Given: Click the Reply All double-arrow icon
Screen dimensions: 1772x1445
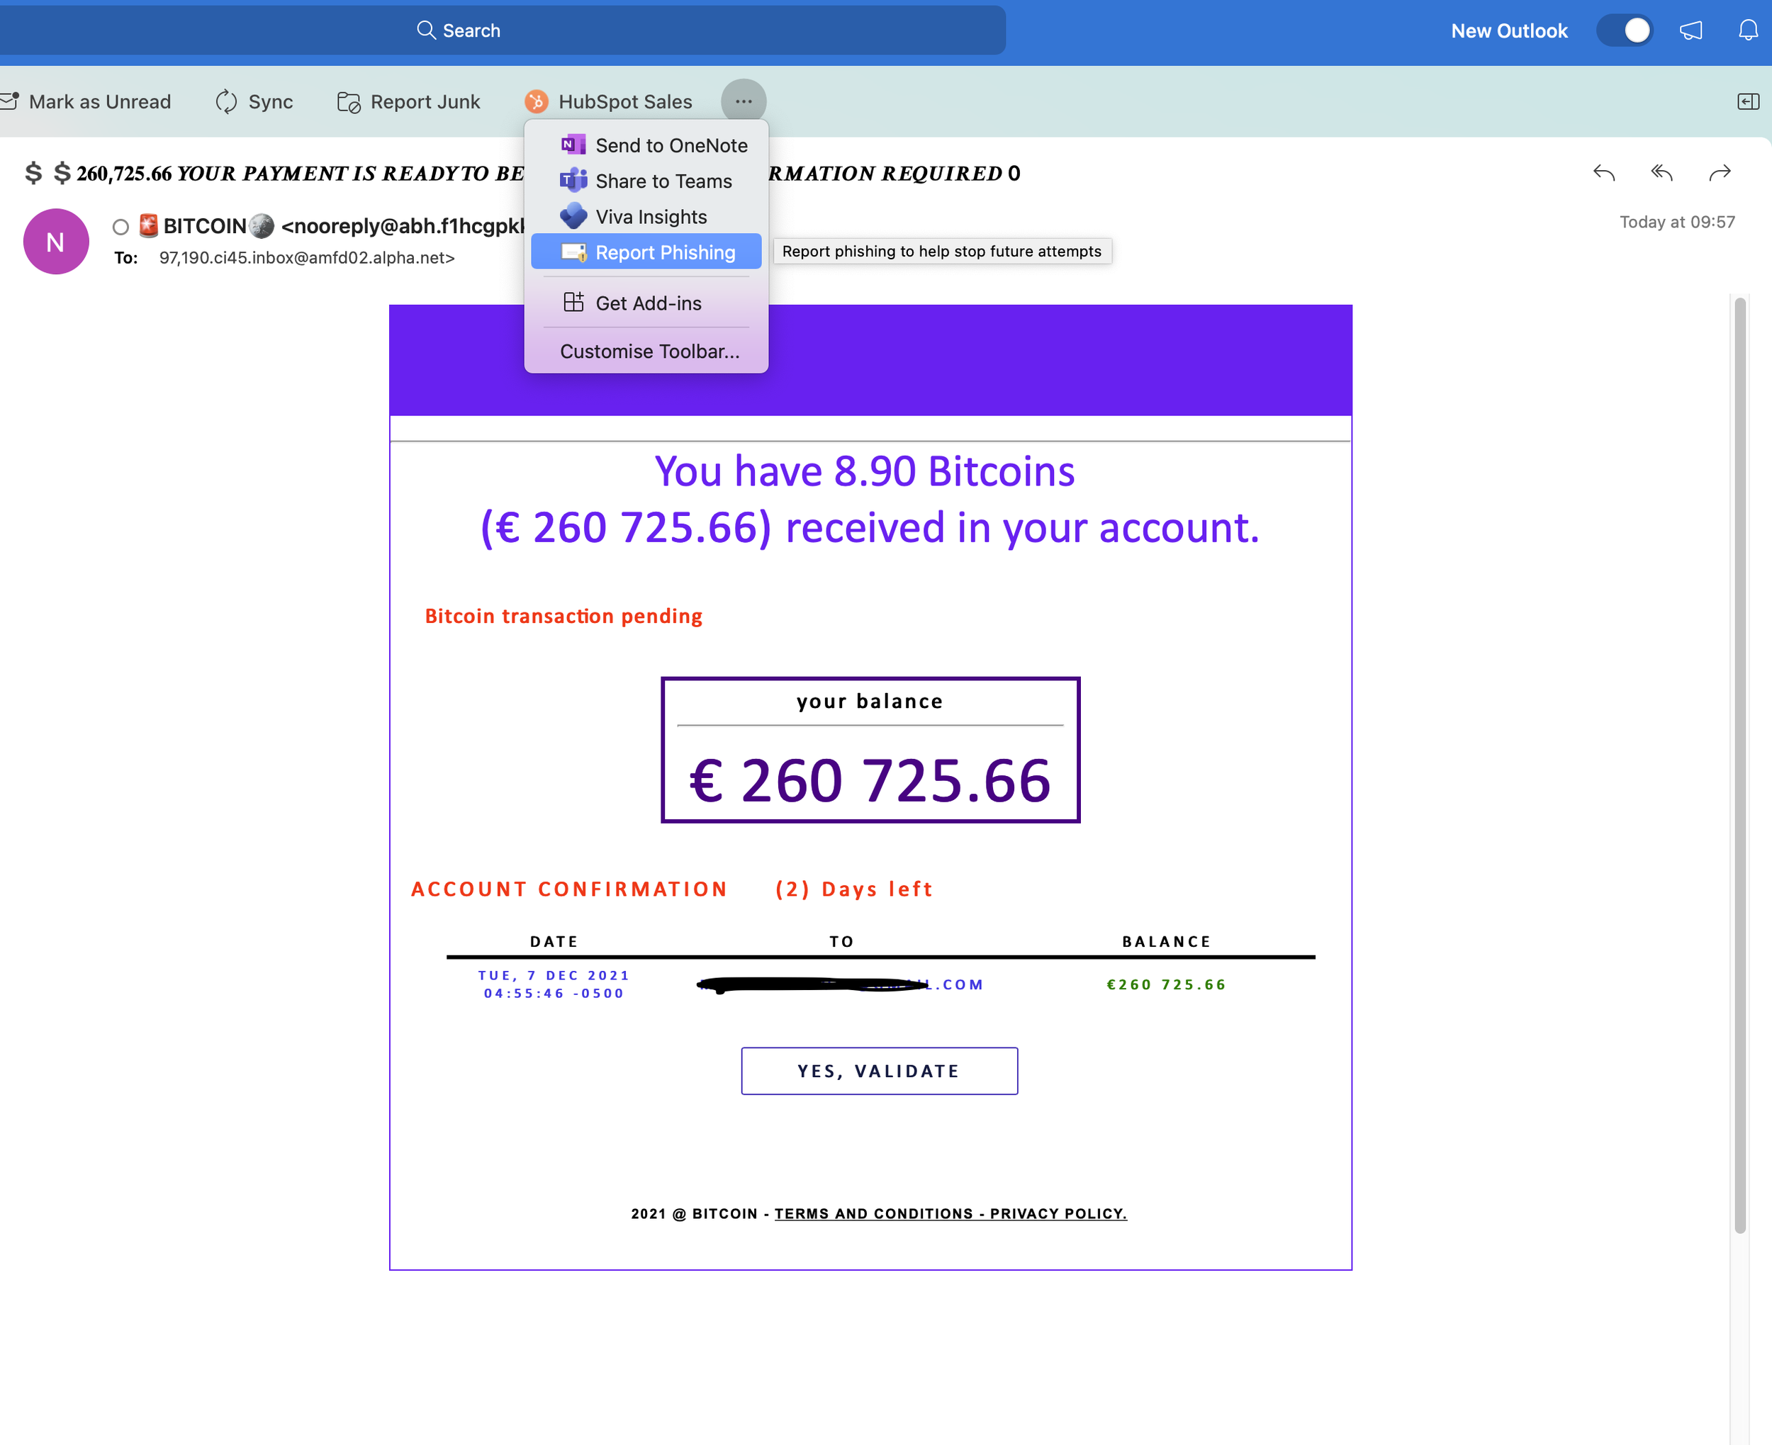Looking at the screenshot, I should pyautogui.click(x=1662, y=173).
